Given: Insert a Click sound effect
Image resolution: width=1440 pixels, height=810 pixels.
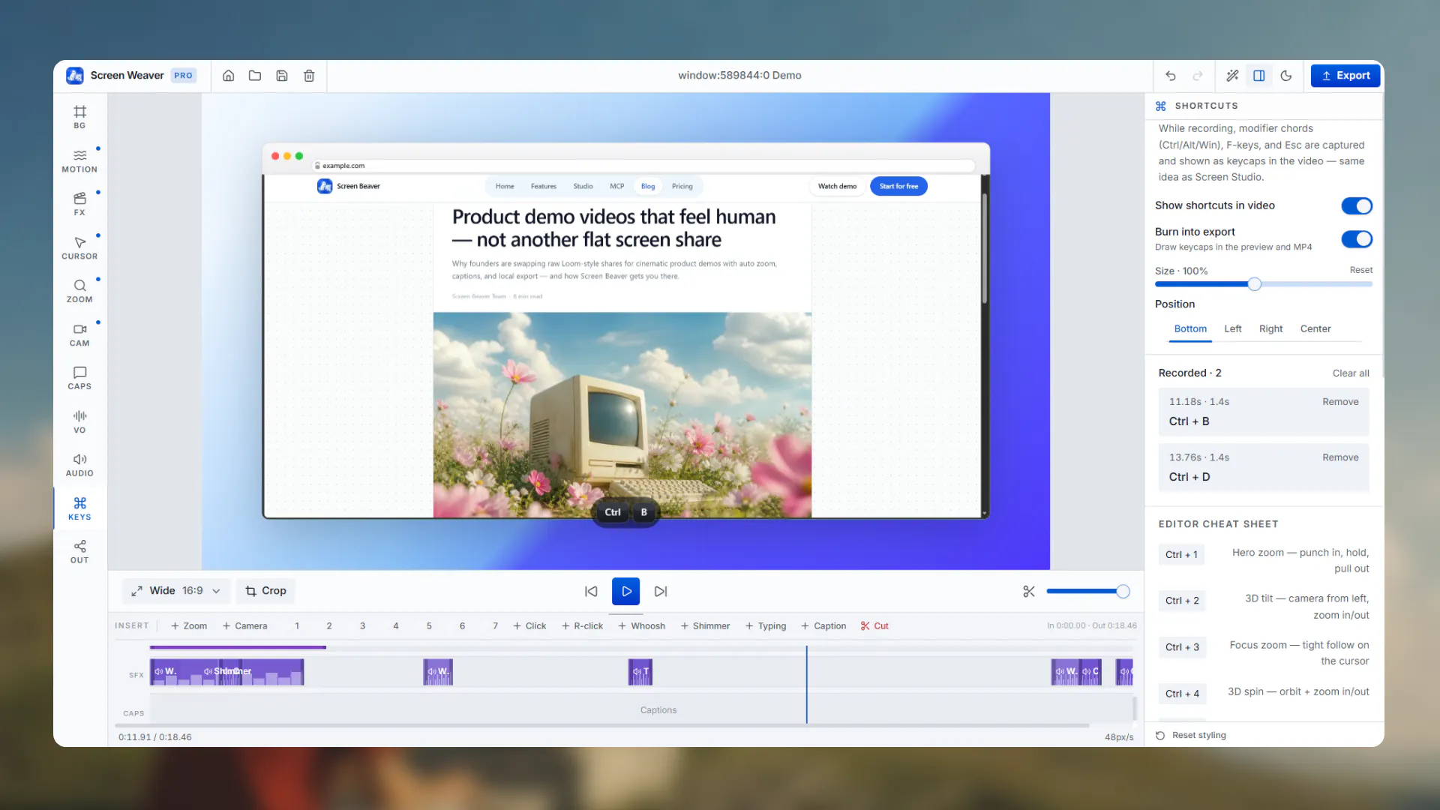Looking at the screenshot, I should click(529, 626).
